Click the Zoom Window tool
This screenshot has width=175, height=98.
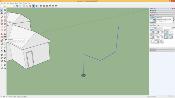[5, 58]
